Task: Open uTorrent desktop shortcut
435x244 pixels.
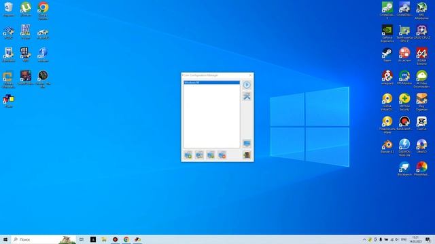Action: click(26, 9)
